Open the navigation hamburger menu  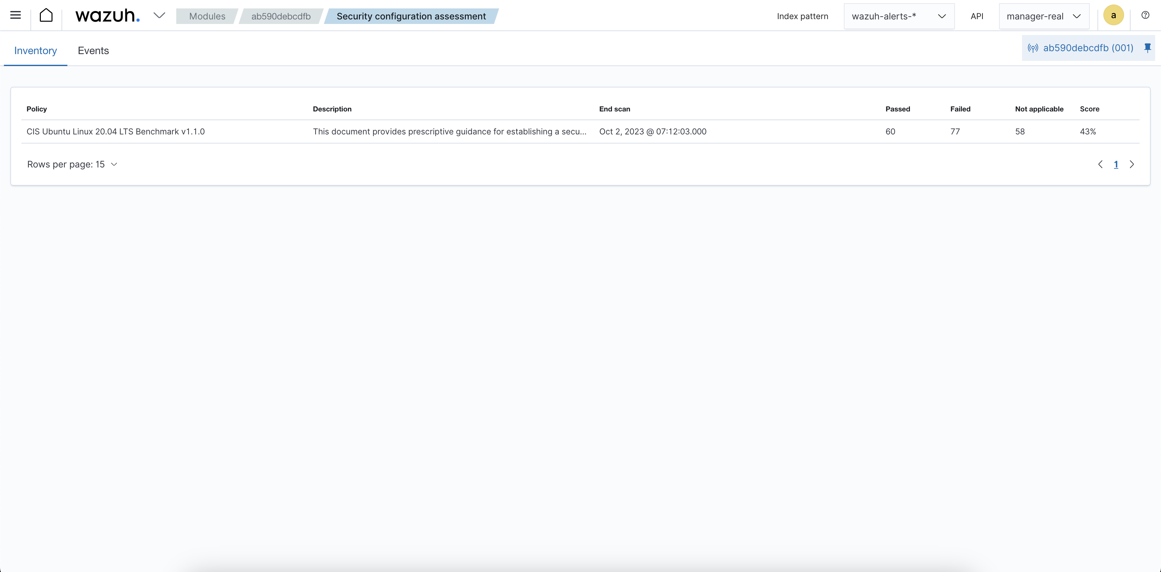pyautogui.click(x=15, y=15)
